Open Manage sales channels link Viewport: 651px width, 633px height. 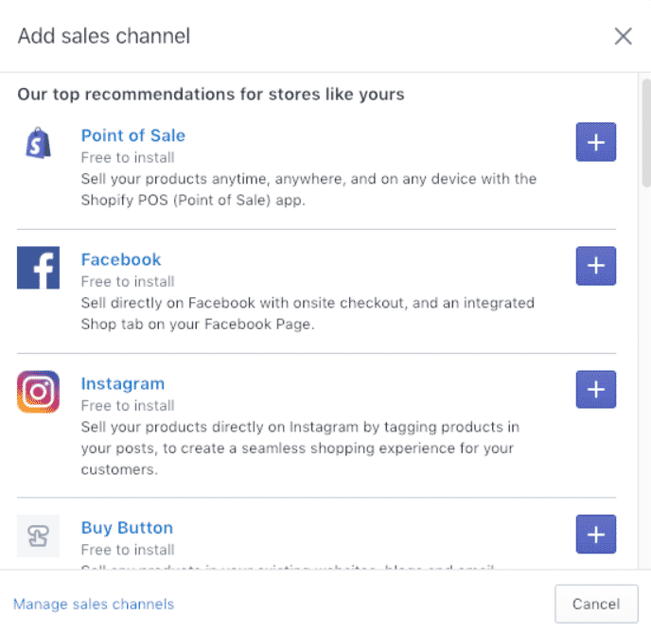[x=94, y=604]
